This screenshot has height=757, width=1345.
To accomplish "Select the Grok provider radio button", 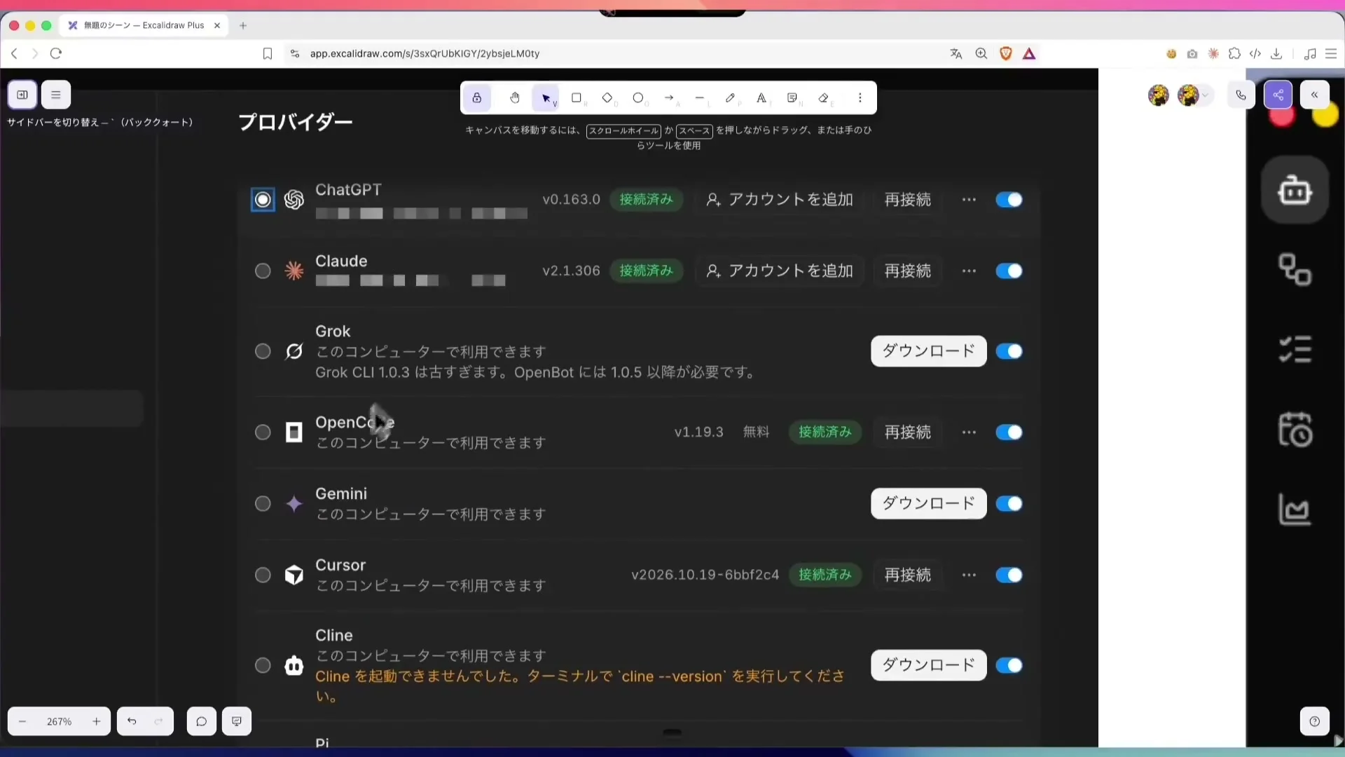I will tap(263, 351).
